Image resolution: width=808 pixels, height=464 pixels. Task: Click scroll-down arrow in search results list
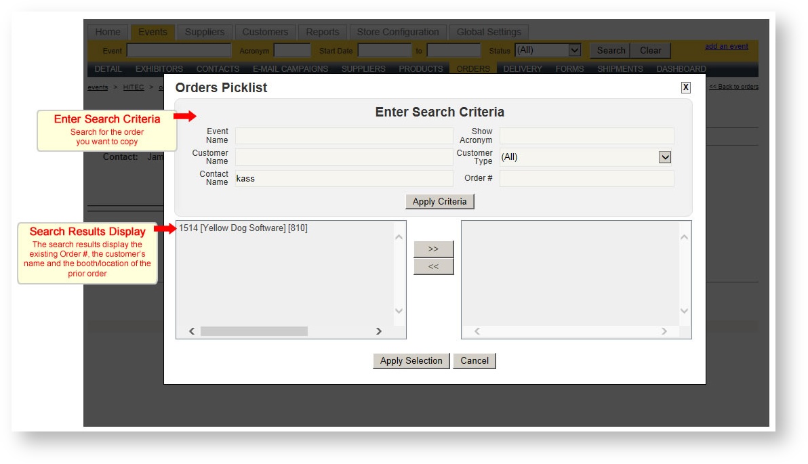[x=399, y=311]
